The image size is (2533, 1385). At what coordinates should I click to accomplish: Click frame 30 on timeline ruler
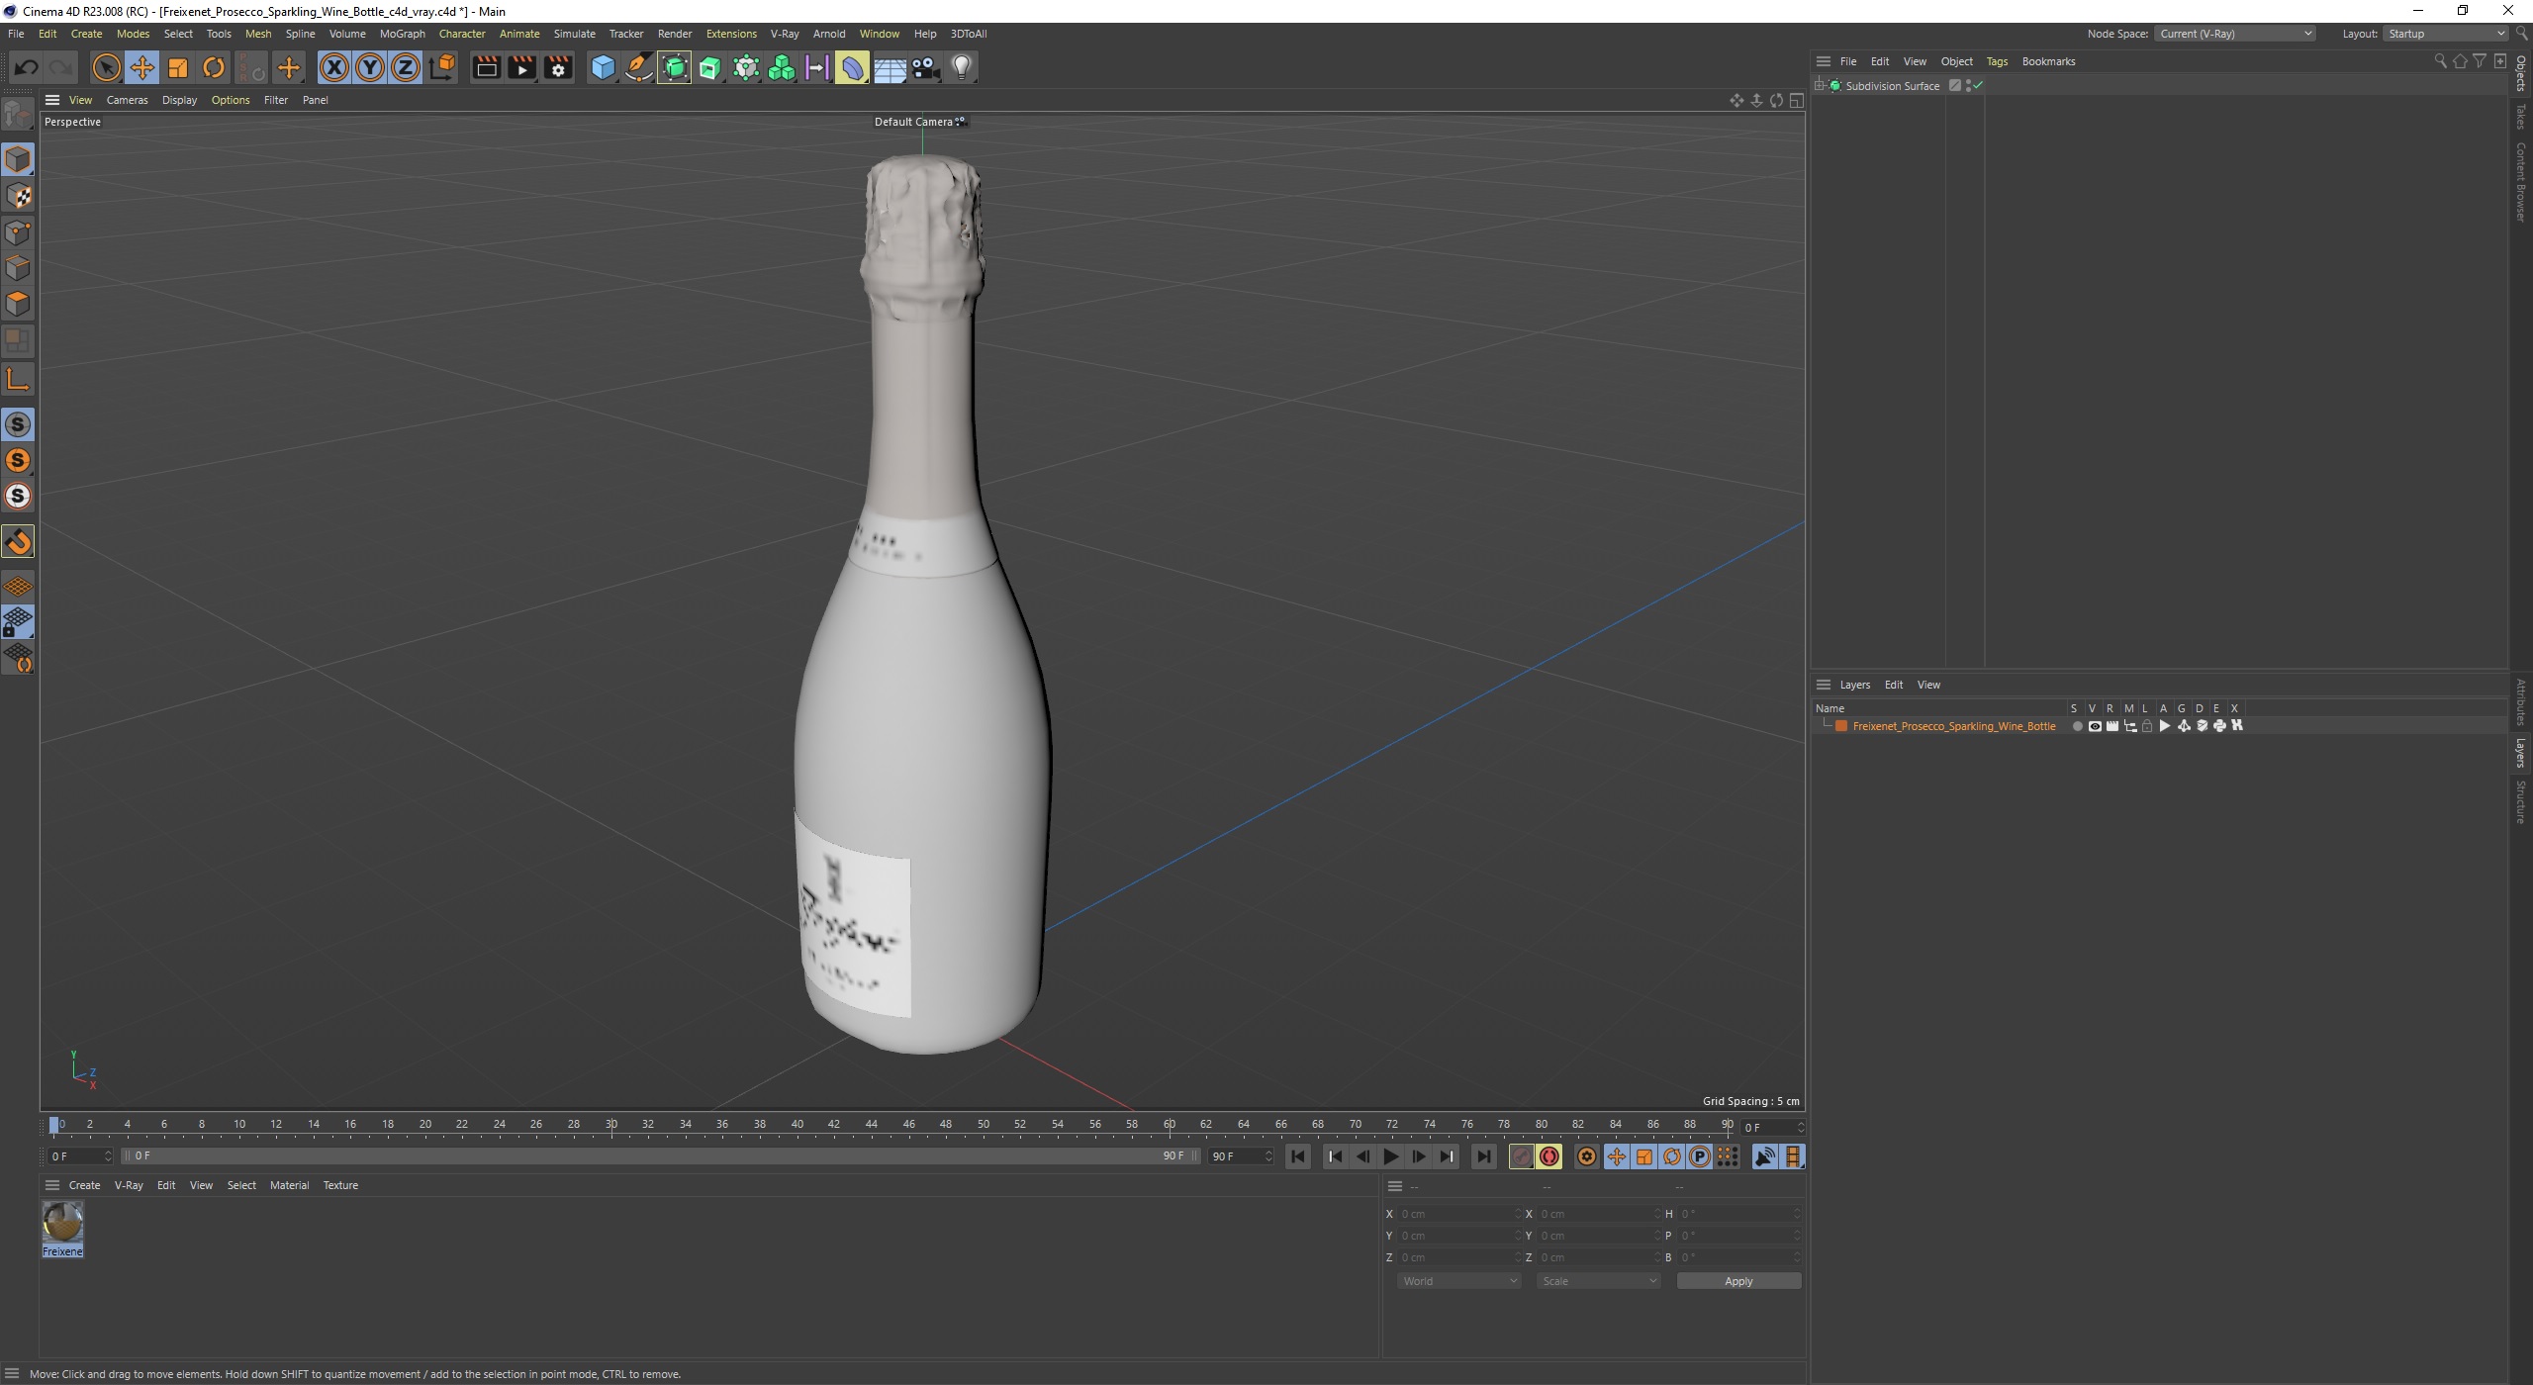point(611,1125)
